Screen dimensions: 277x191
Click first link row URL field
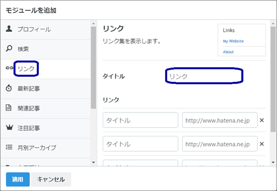click(x=220, y=120)
